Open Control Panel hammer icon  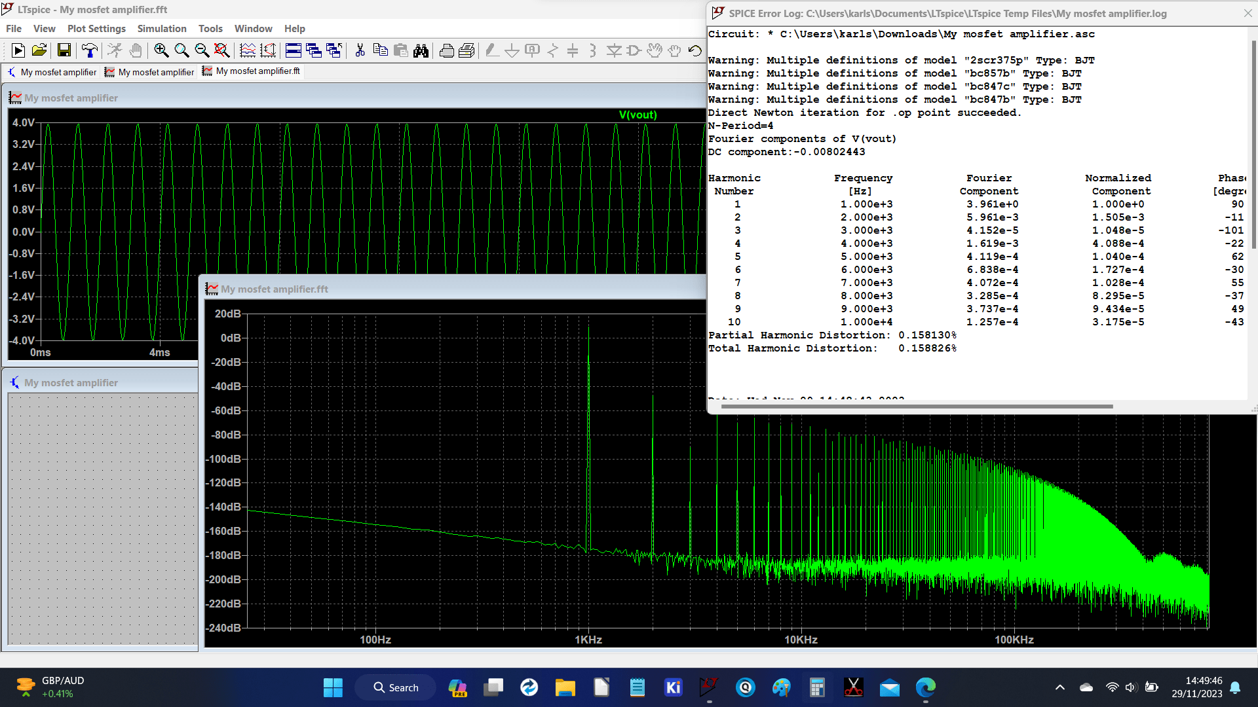tap(89, 50)
